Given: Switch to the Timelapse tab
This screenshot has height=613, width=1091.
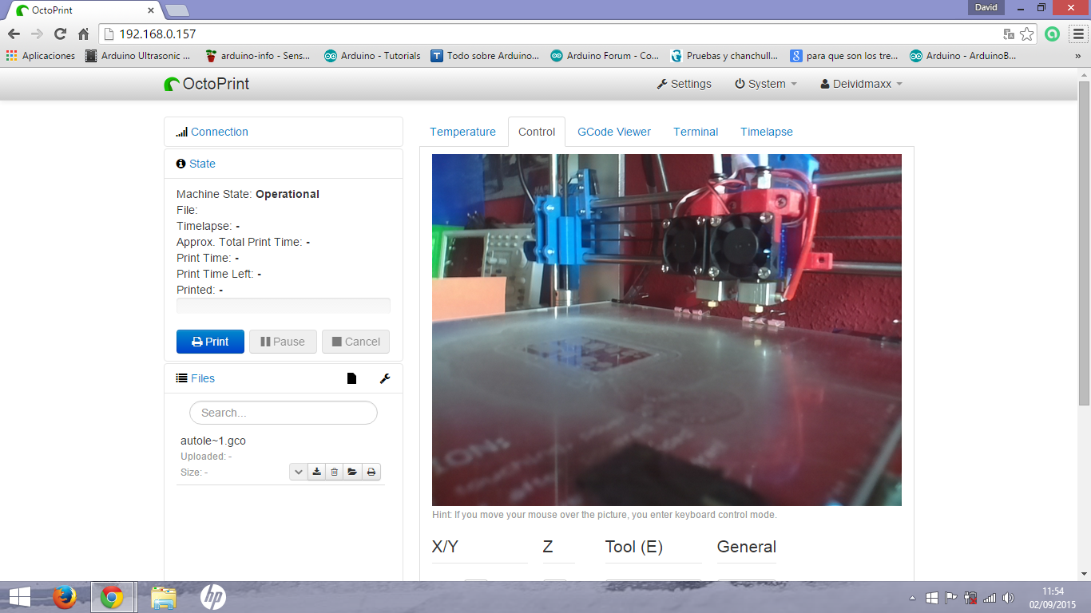Looking at the screenshot, I should 767,132.
